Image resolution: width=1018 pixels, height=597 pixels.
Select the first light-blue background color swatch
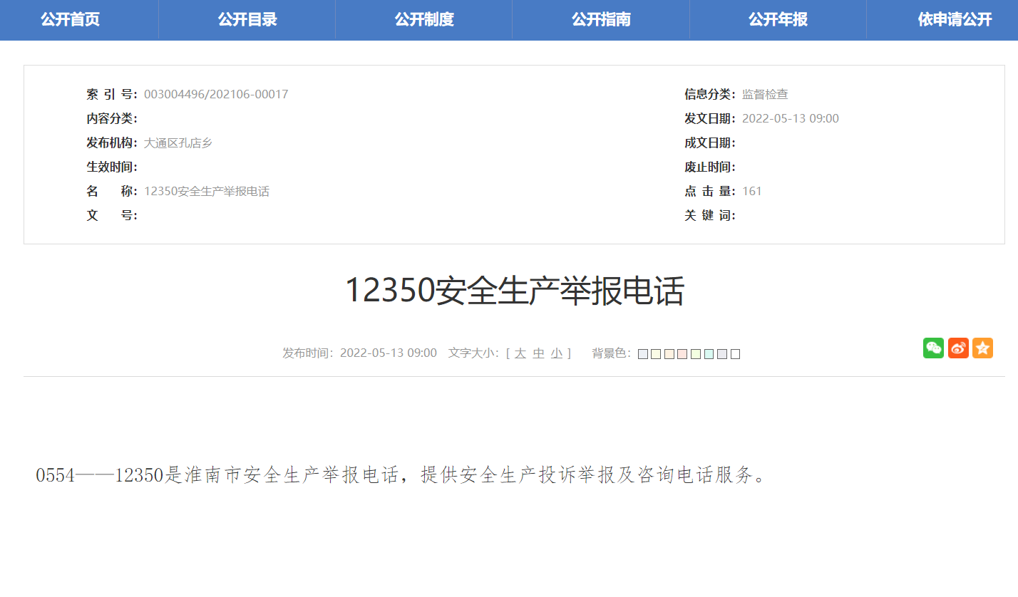pos(643,353)
